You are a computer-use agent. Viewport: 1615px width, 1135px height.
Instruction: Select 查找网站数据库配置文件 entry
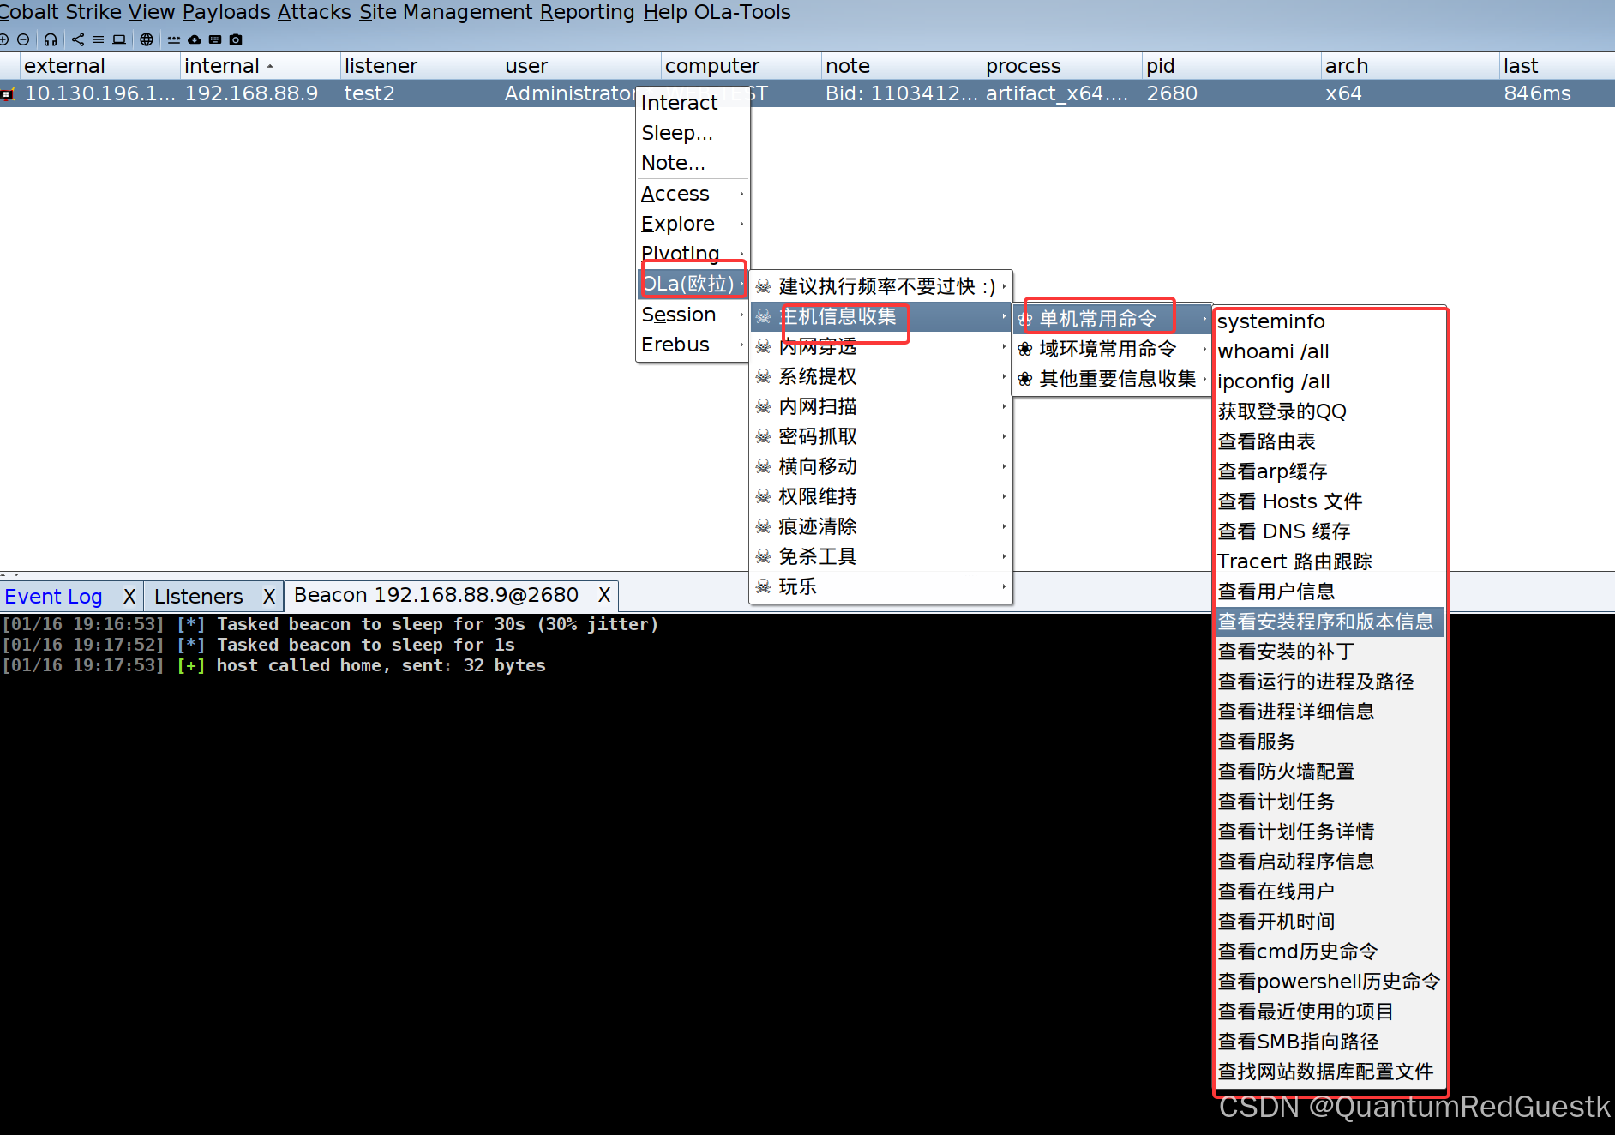tap(1330, 1072)
